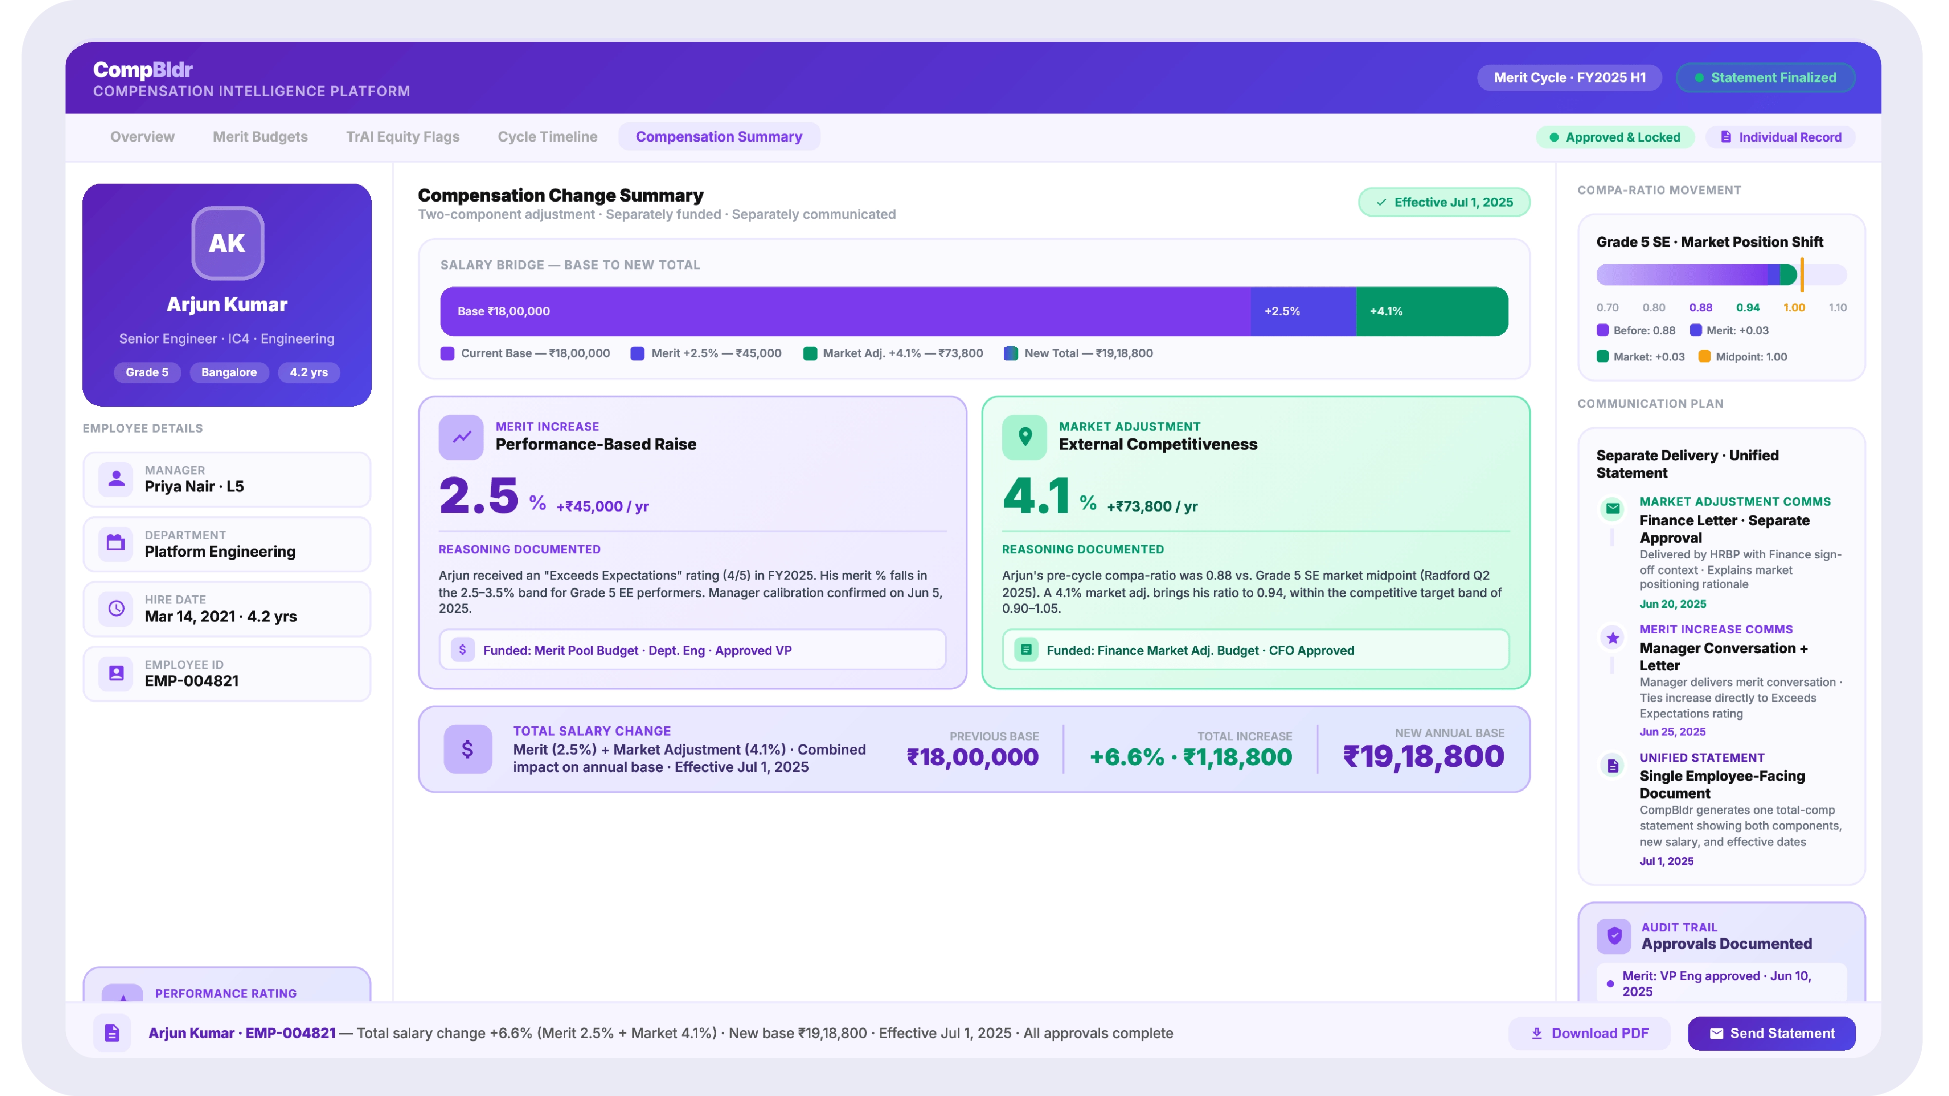Click the Current Base legend swatch
The height and width of the screenshot is (1096, 1949).
[x=447, y=353]
